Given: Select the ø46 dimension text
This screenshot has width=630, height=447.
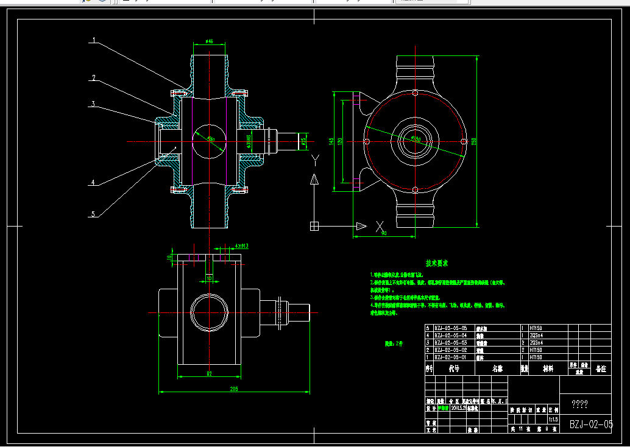Looking at the screenshot, I should click(209, 41).
